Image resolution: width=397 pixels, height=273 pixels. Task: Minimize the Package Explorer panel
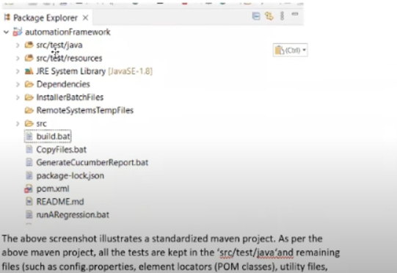pyautogui.click(x=295, y=14)
